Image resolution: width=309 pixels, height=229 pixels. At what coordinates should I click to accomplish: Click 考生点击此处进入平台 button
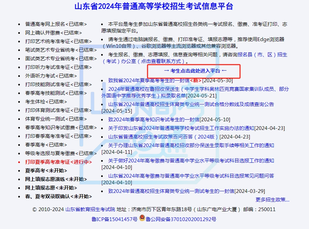[x=195, y=71]
